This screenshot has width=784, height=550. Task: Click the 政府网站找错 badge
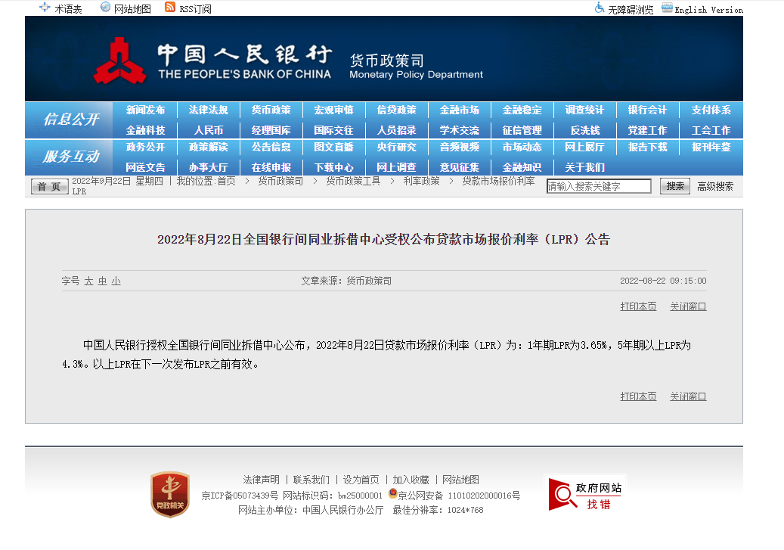point(584,493)
